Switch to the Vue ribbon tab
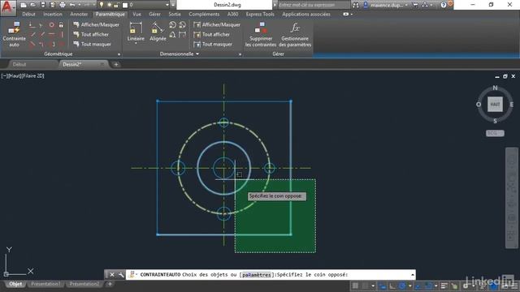520x292 pixels. click(x=136, y=15)
